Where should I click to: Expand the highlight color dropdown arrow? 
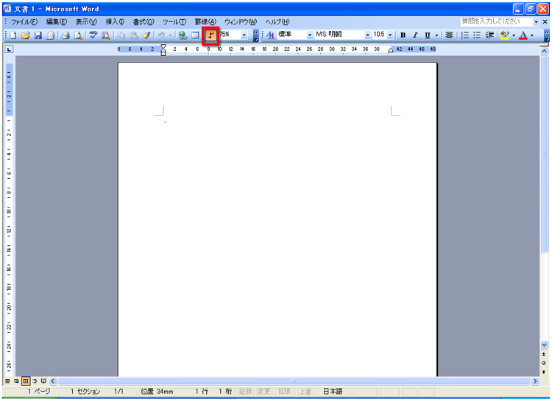(x=514, y=35)
